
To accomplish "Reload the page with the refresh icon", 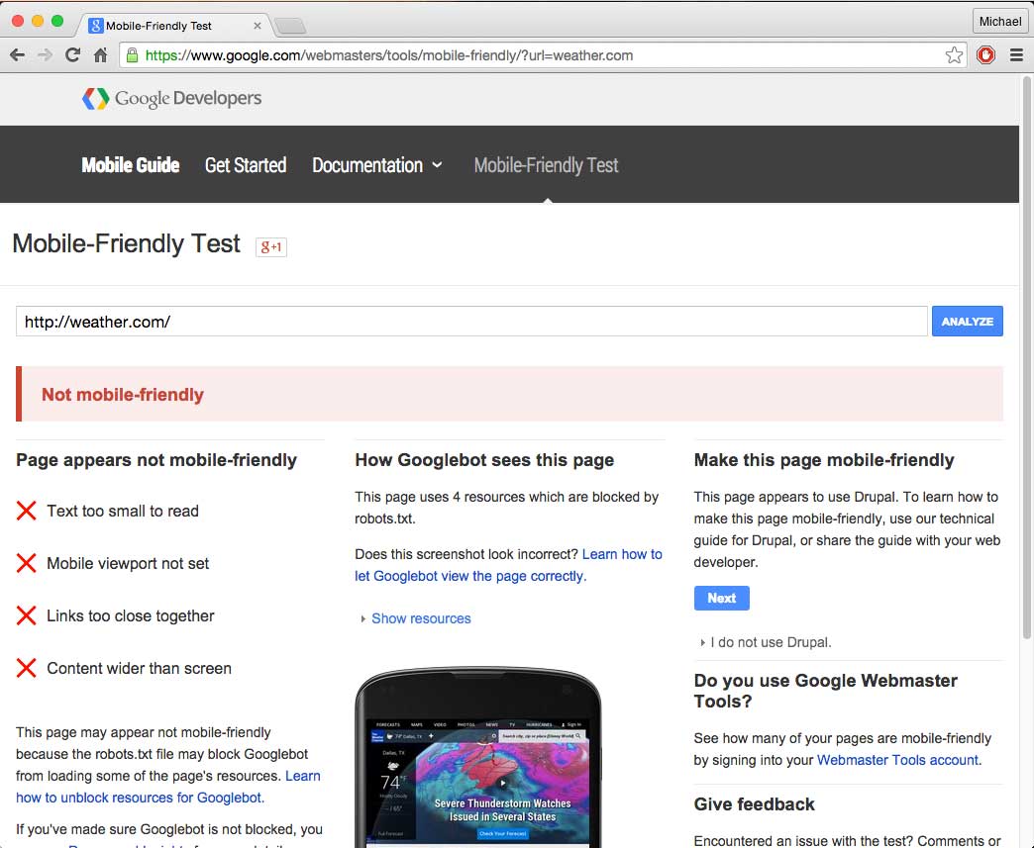I will (x=72, y=55).
